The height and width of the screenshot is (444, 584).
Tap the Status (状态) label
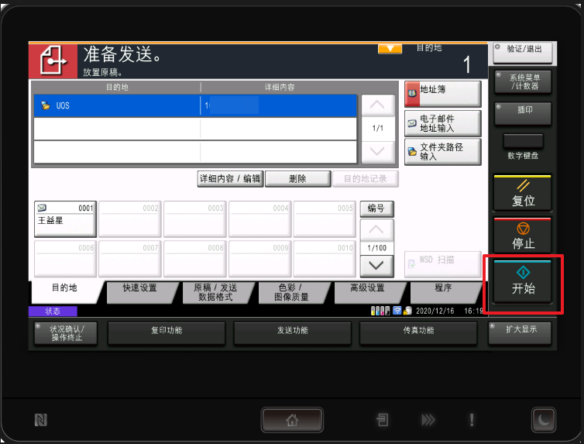pos(53,311)
